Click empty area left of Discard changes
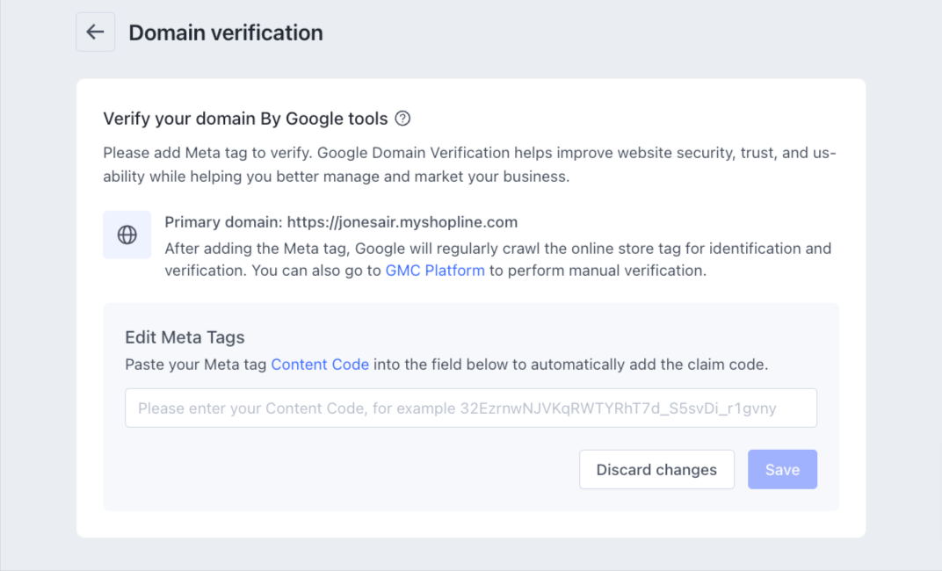 351,469
